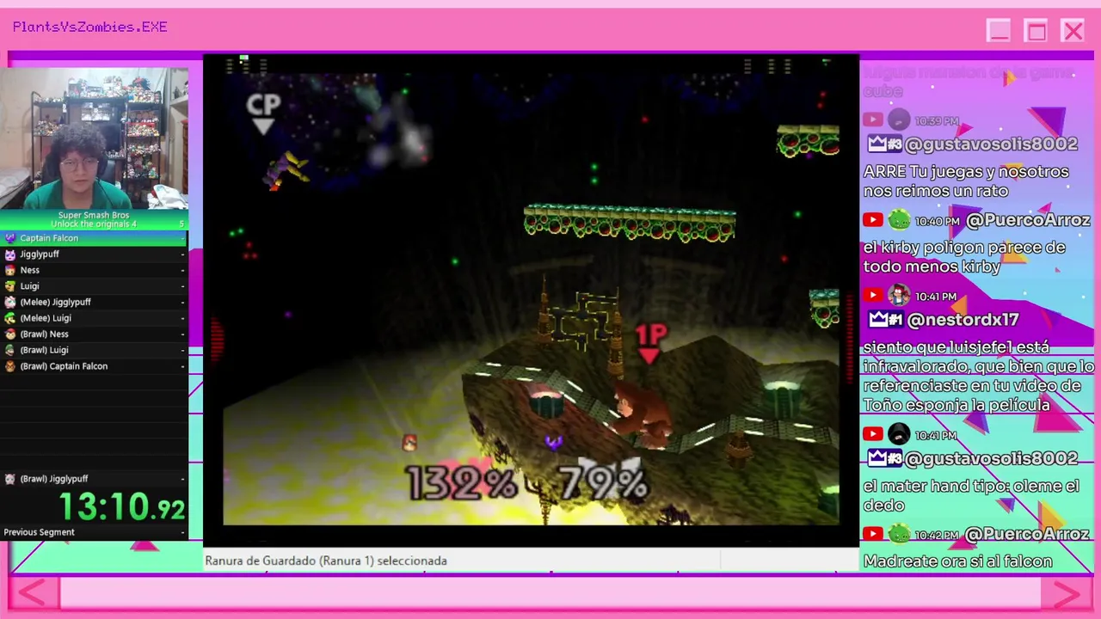The height and width of the screenshot is (619, 1101).
Task: Select the (Brawl) Jigglypuff name above the timer
Action: pyautogui.click(x=54, y=479)
